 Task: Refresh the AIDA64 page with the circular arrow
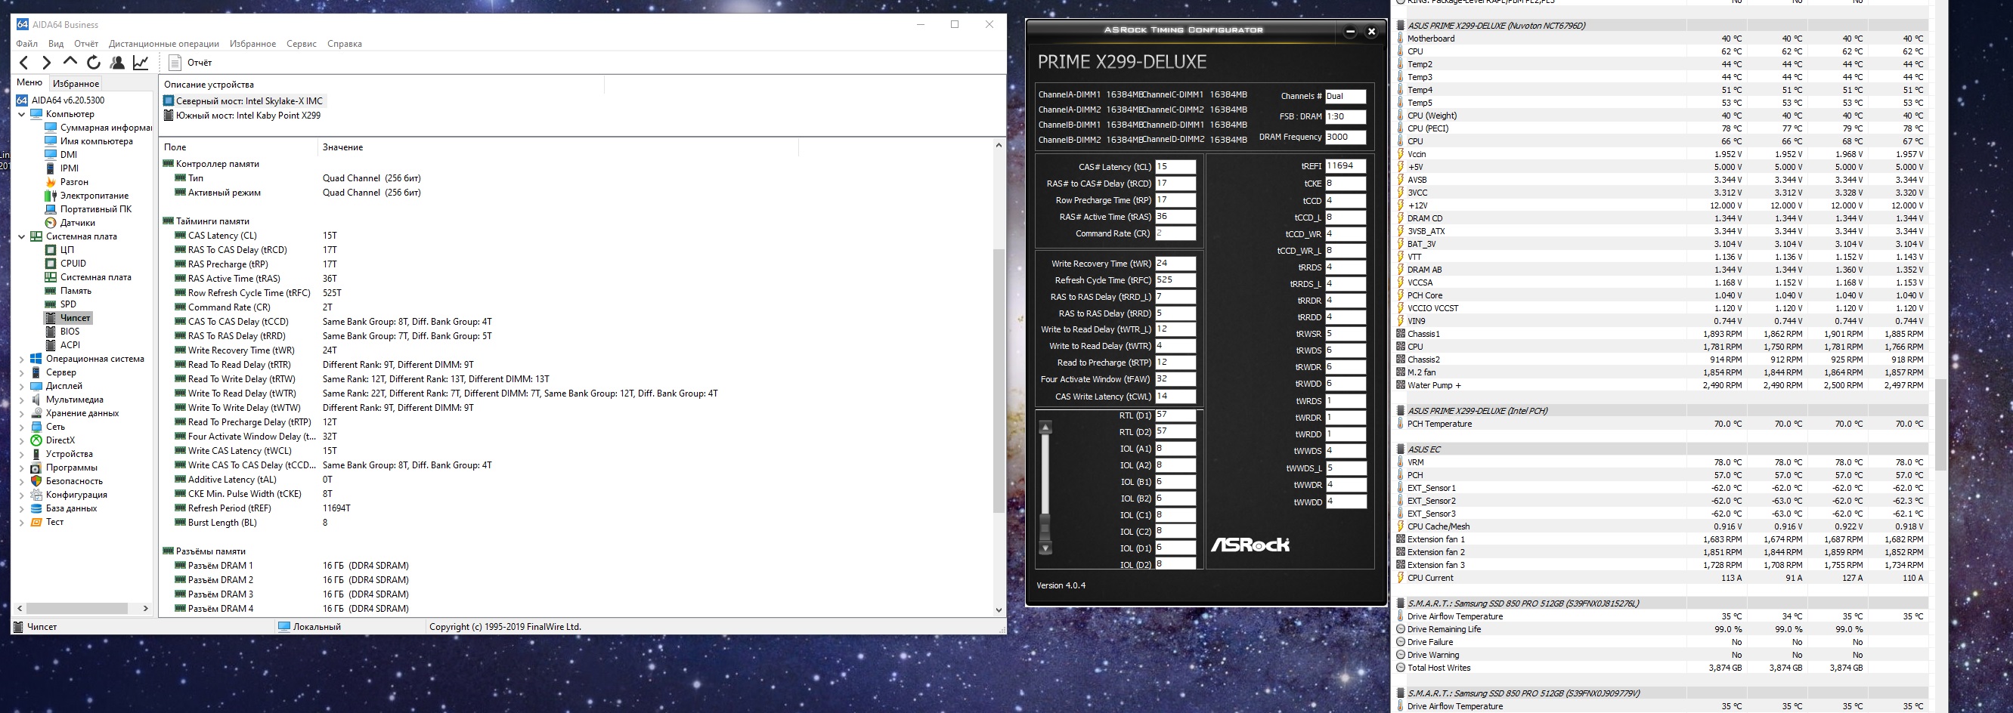tap(94, 63)
